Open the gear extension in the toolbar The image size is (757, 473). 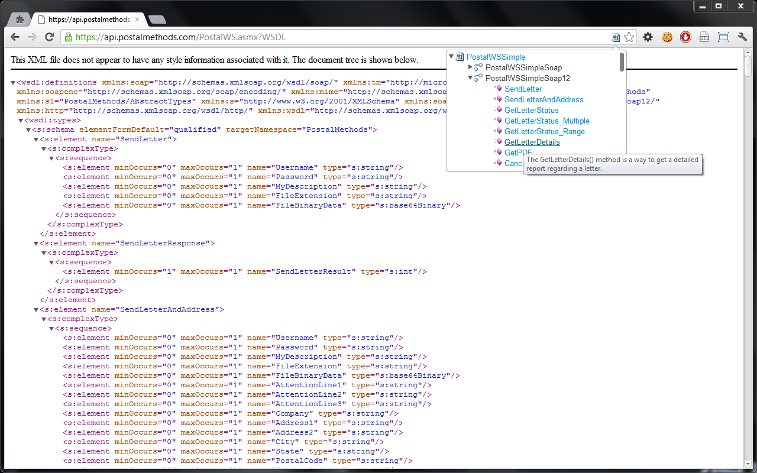(648, 37)
